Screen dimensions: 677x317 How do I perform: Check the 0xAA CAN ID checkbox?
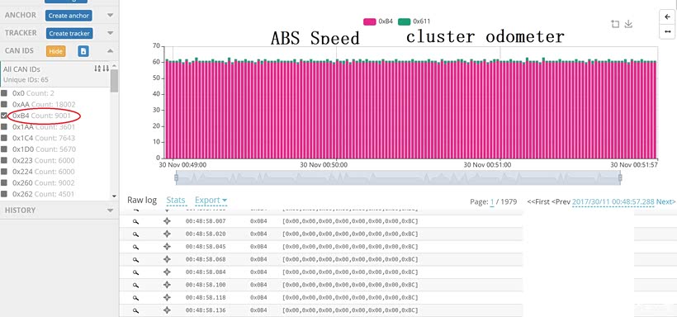(x=4, y=104)
